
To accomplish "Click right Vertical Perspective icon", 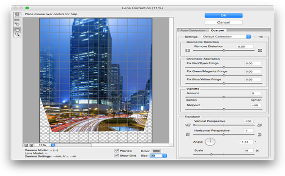I will click(260, 125).
